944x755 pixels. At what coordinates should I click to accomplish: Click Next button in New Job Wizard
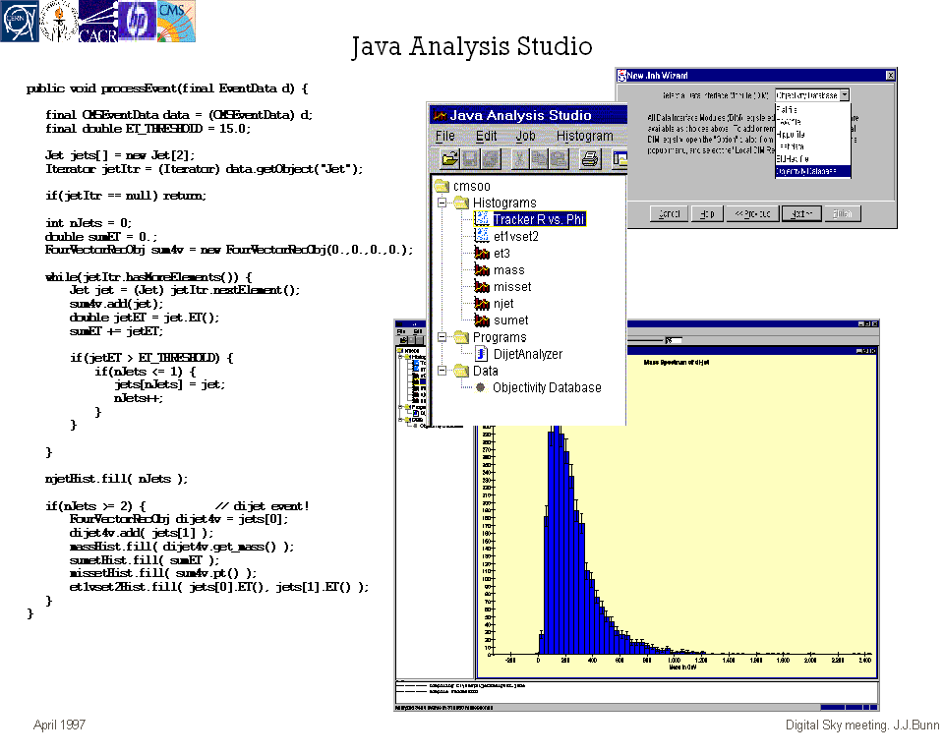803,213
